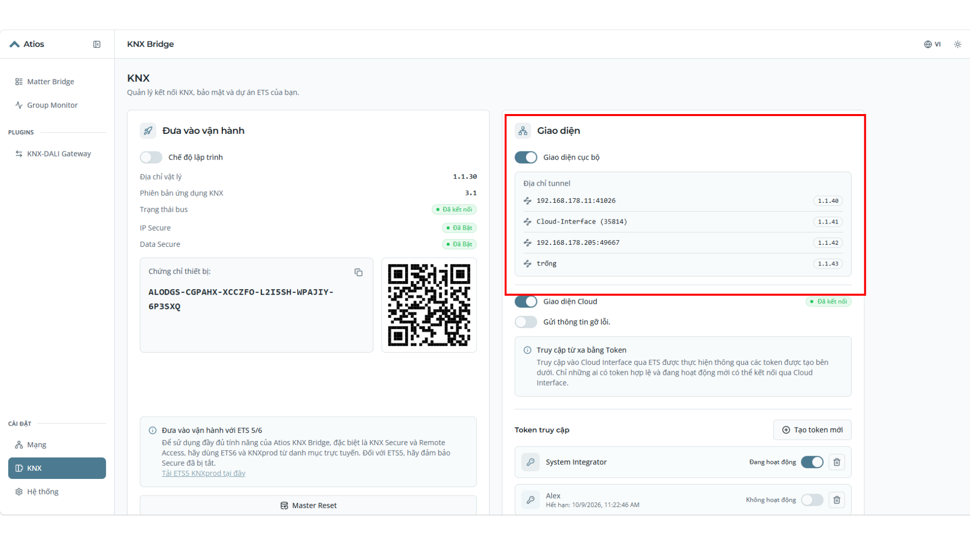The image size is (970, 545).
Task: Click tunnel address 1.1.40 badge
Action: [828, 201]
